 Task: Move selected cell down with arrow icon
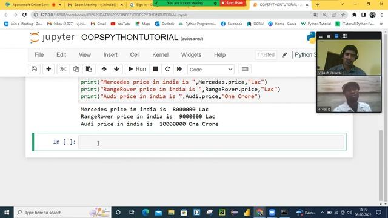pyautogui.click(x=116, y=69)
